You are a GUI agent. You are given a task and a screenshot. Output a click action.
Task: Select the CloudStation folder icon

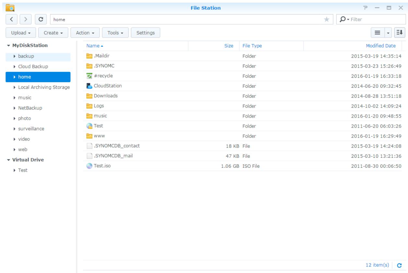[x=89, y=86]
